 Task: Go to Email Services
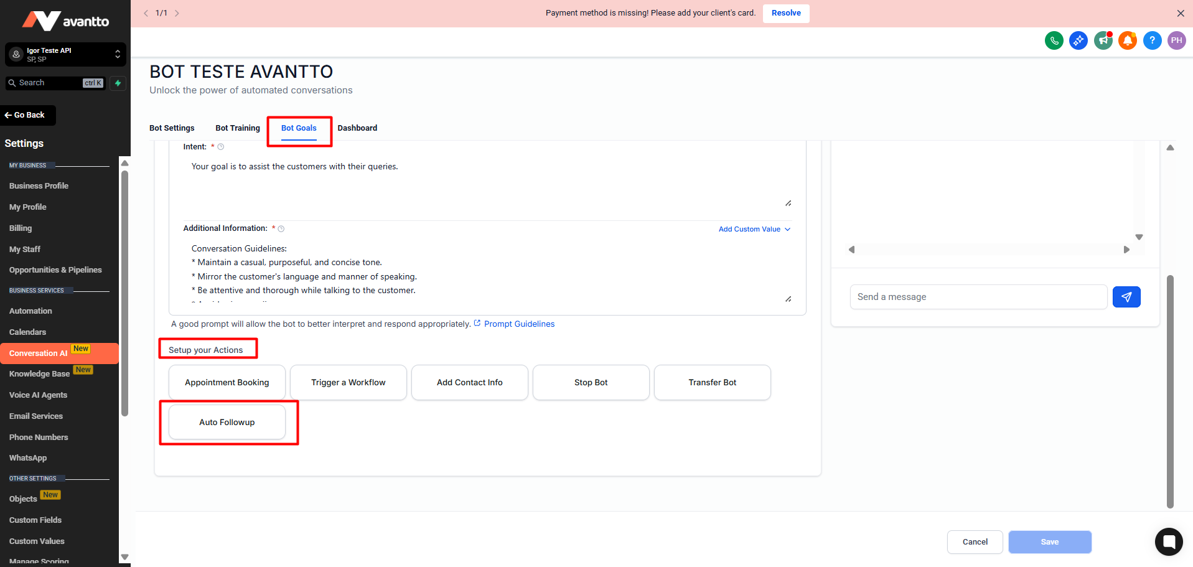tap(36, 416)
